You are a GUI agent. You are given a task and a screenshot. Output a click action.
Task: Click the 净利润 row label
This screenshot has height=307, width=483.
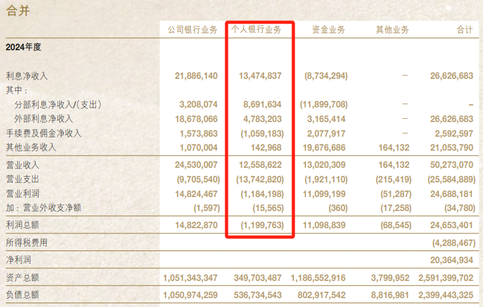(18, 260)
